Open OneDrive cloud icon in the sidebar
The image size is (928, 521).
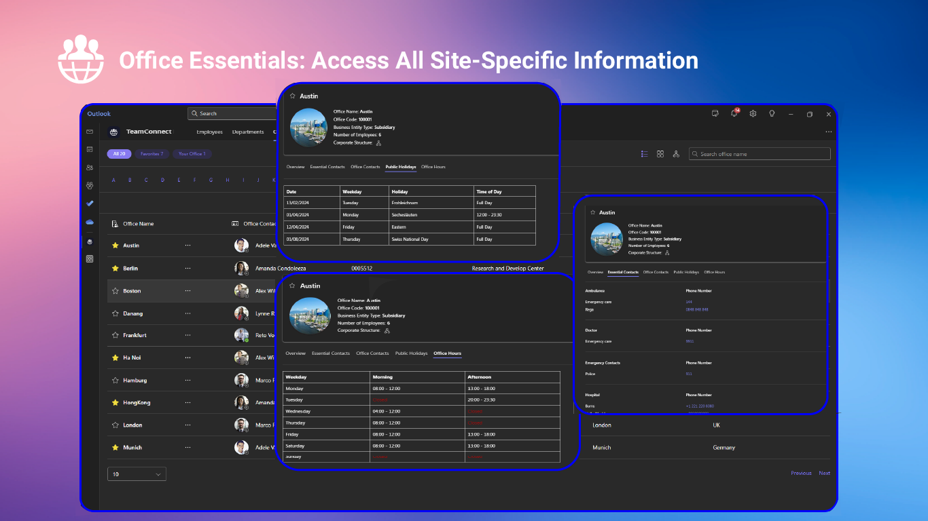tap(89, 220)
